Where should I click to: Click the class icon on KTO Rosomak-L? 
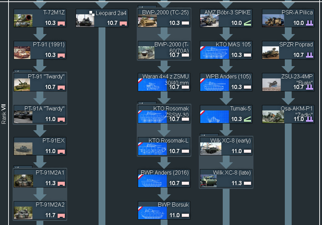click(x=186, y=151)
